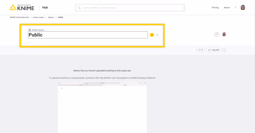Go to KNIME Community Hub breadcrumb
255x133 pixels.
[x=19, y=17]
